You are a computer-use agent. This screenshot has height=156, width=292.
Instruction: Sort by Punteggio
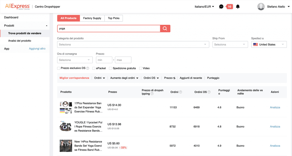[x=213, y=78]
